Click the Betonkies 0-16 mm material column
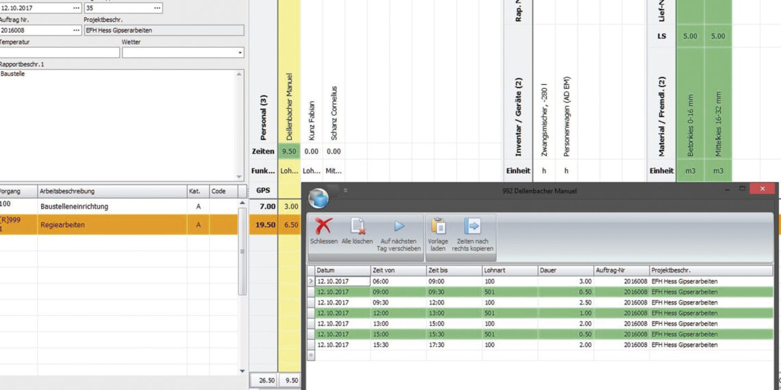 coord(690,124)
